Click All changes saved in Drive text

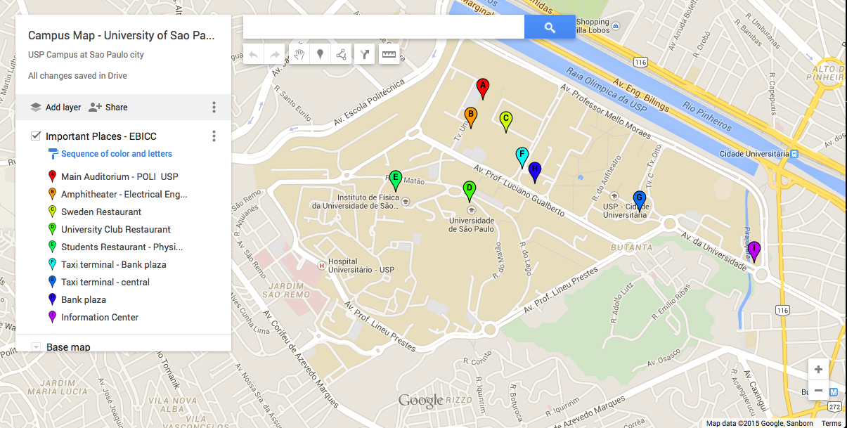tap(77, 76)
